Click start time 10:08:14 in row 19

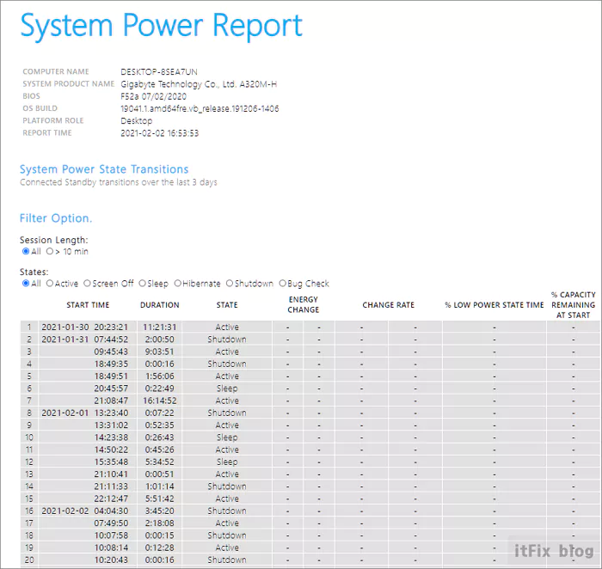point(111,548)
